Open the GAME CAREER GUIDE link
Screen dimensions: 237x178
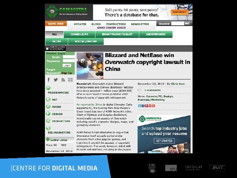(x=112, y=28)
